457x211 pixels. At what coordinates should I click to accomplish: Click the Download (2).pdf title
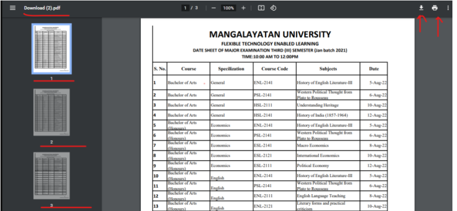point(42,8)
